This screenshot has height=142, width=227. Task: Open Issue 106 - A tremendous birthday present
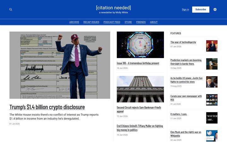[138, 63]
